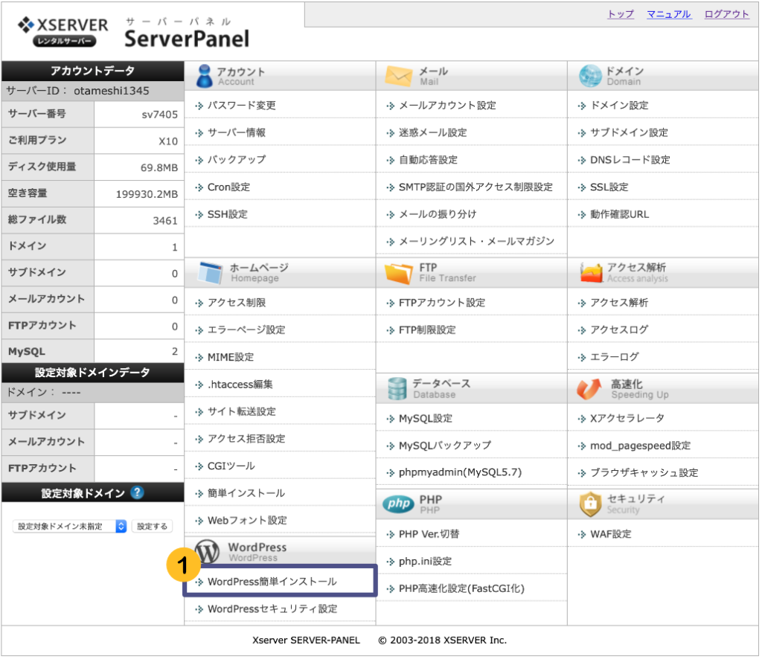
Task: Open mod_pagespeed設定
Action: point(641,446)
